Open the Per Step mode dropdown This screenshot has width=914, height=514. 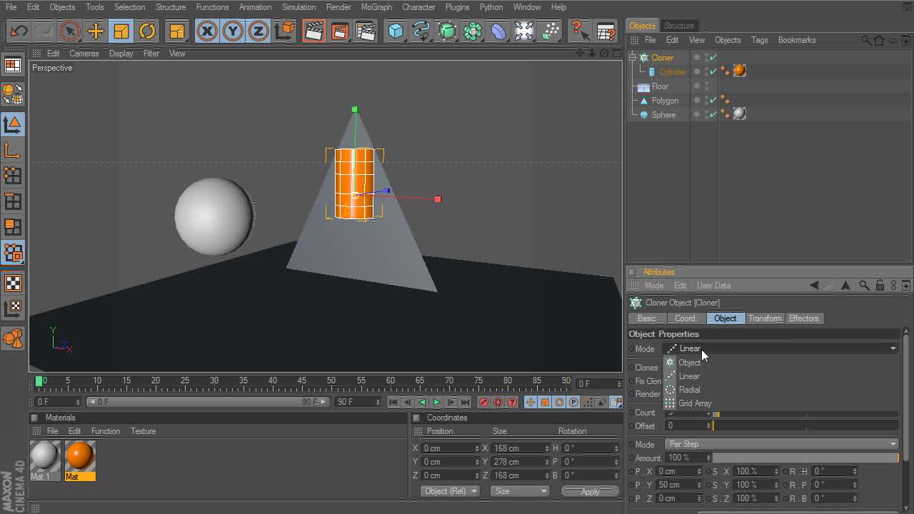coord(781,444)
